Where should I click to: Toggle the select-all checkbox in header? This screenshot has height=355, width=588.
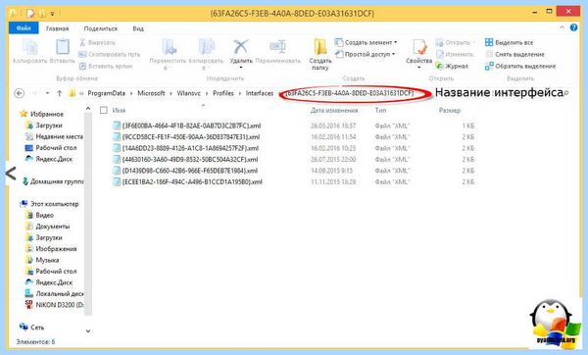(104, 110)
